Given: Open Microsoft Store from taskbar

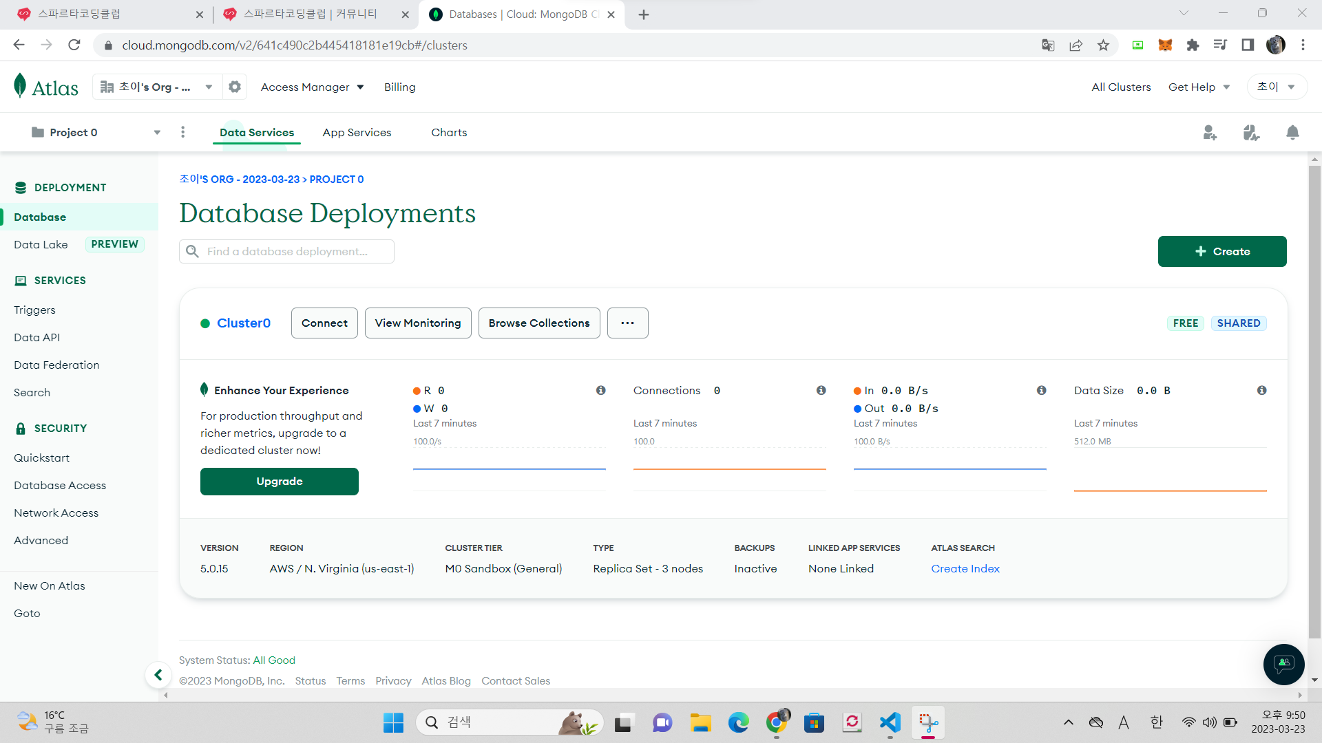Looking at the screenshot, I should [x=814, y=722].
